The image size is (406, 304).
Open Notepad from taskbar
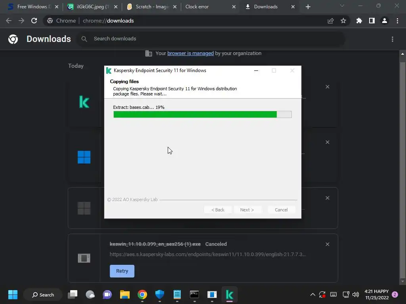click(177, 294)
